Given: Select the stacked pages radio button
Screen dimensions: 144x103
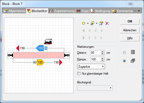Looking at the screenshot, I should pyautogui.click(x=124, y=61).
